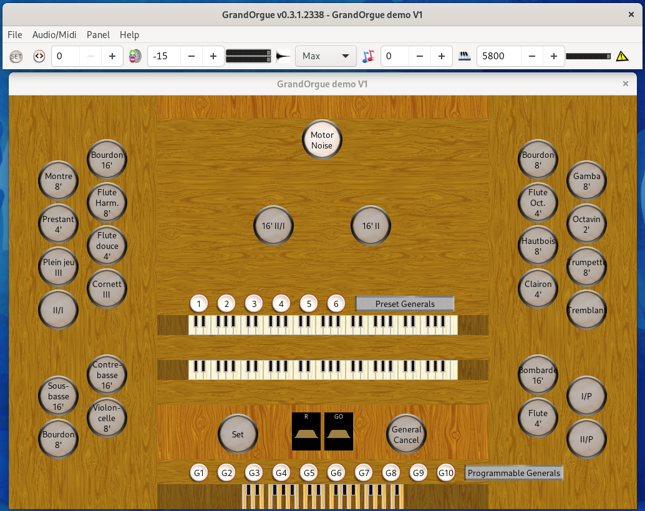Click the colorful volume icon
645x511 pixels.
click(x=135, y=56)
